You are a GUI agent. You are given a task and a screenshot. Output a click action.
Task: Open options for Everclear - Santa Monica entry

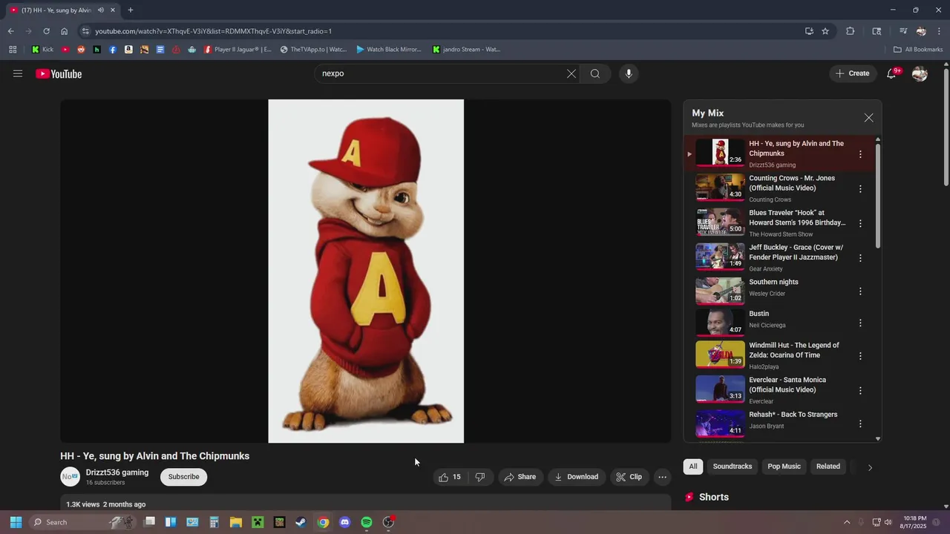pos(860,391)
